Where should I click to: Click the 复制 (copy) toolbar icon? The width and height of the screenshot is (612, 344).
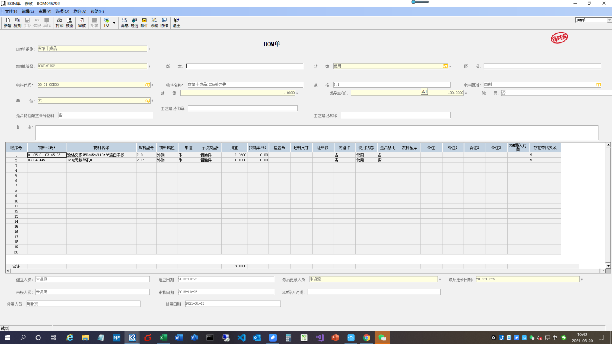click(x=17, y=22)
